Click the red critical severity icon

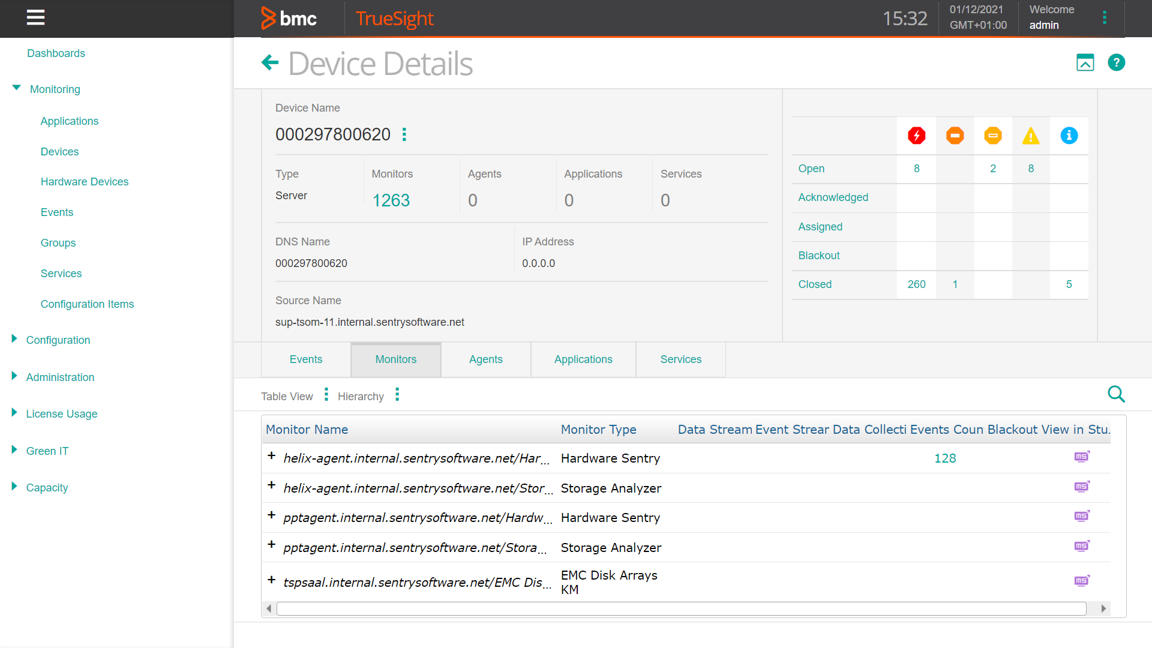[x=916, y=136]
